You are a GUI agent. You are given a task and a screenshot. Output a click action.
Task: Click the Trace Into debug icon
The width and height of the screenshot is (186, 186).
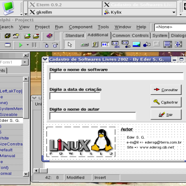(x=46, y=45)
